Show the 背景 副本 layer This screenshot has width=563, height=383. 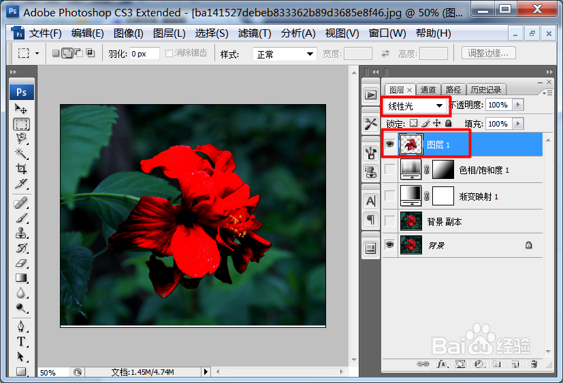pos(389,221)
